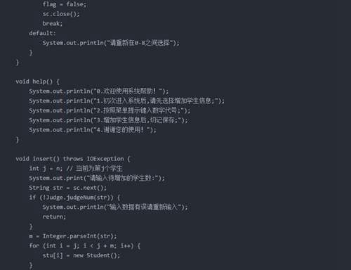The width and height of the screenshot is (351, 270).
Task: Click the 'if (!Judge.judgeNum(str))' line
Action: (x=74, y=198)
